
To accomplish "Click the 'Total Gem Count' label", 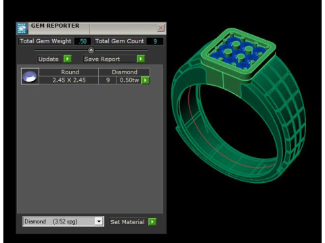I will [120, 41].
